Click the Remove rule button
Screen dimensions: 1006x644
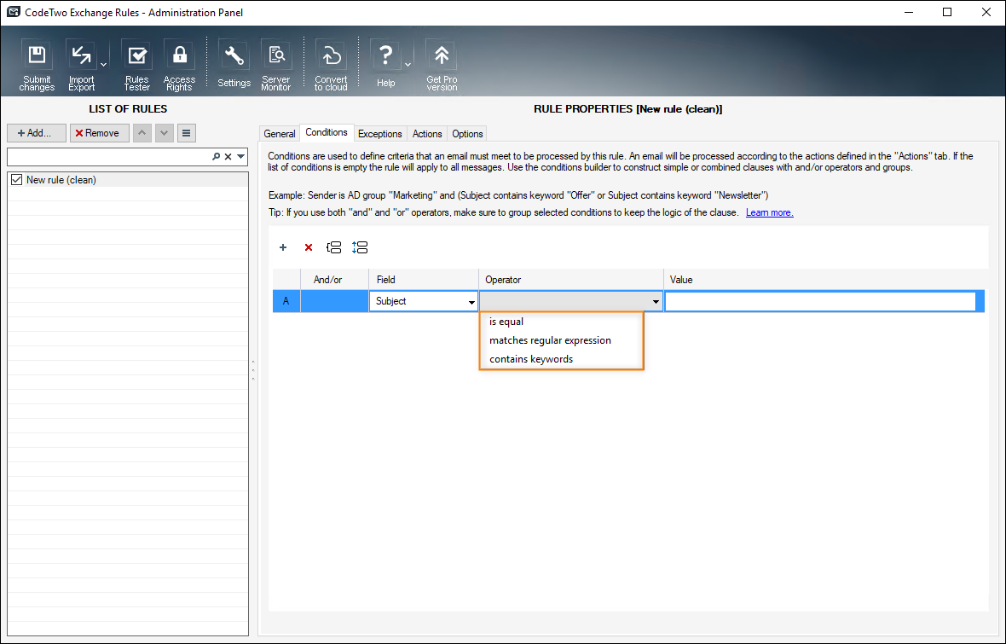coord(100,133)
